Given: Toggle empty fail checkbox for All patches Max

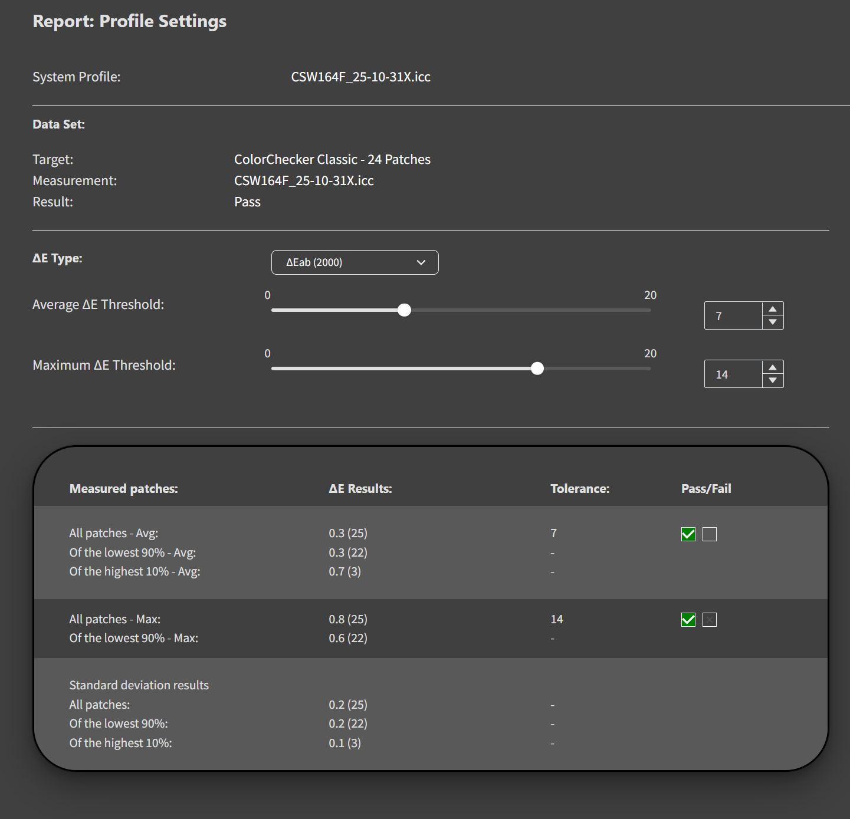Looking at the screenshot, I should click(710, 620).
